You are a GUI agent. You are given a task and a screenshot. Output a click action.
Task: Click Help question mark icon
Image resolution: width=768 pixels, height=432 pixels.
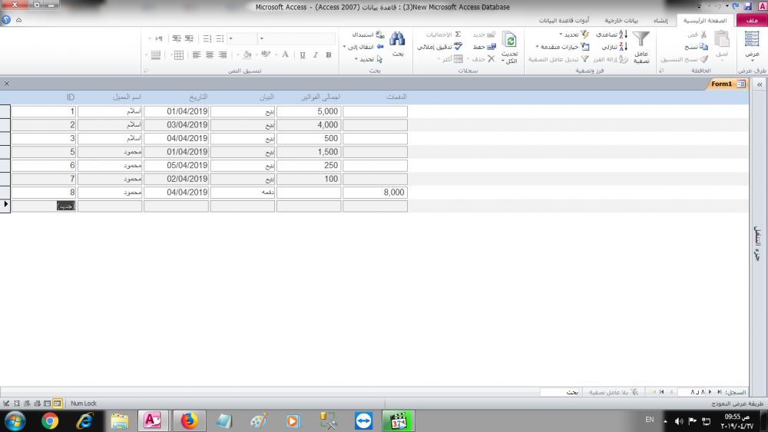point(6,20)
